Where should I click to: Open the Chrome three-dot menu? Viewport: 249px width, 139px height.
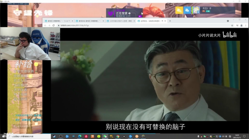[246, 25]
